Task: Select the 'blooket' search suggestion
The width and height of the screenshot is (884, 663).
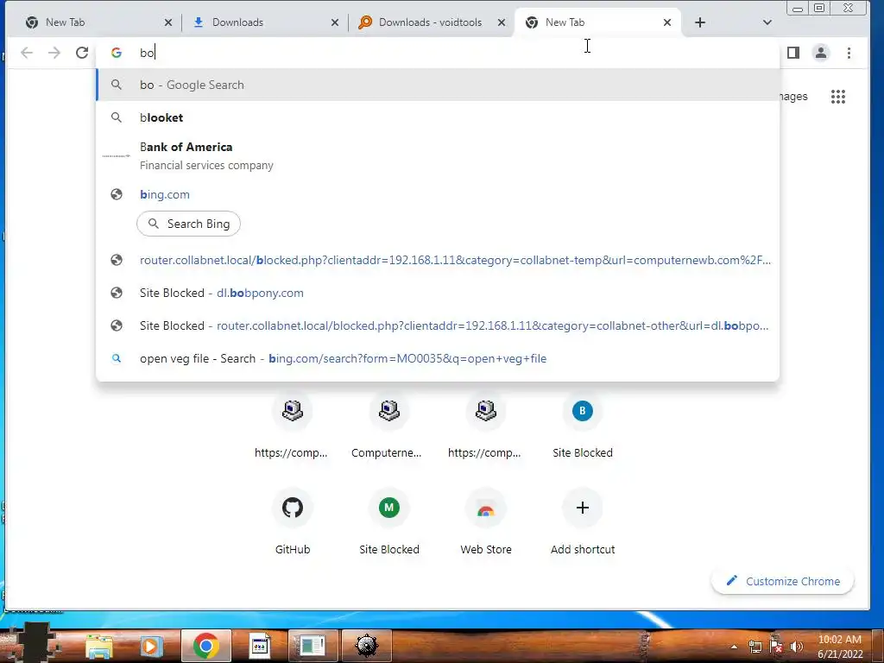Action: 438,117
